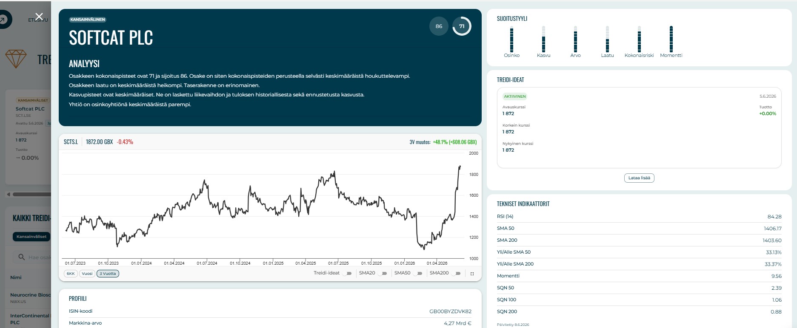Click the Lataa lisää button
This screenshot has width=797, height=328.
(x=639, y=178)
